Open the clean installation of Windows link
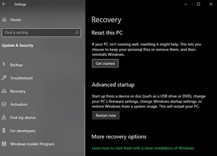Screen dimensions: 217x156 coord(143,148)
